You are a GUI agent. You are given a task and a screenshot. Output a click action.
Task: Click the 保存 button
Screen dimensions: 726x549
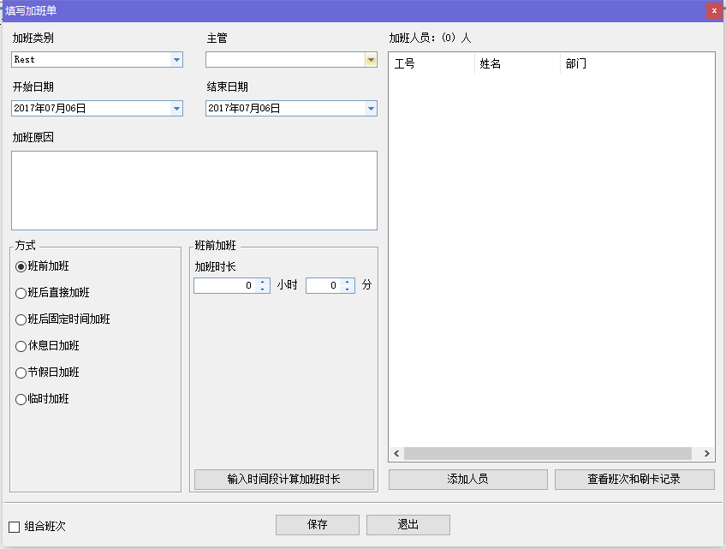click(x=317, y=525)
